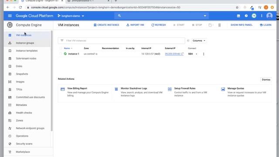Click the REFRESH button
Viewport: 279px width, 157px height.
coord(159,25)
